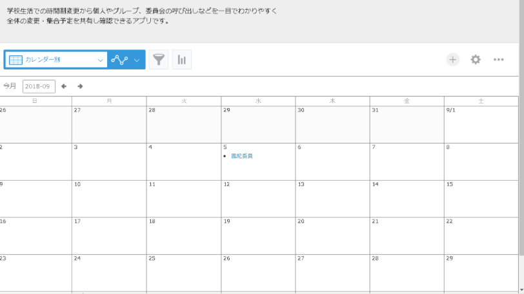The width and height of the screenshot is (524, 294).
Task: Click the 水 weekday column header
Action: pyautogui.click(x=258, y=101)
